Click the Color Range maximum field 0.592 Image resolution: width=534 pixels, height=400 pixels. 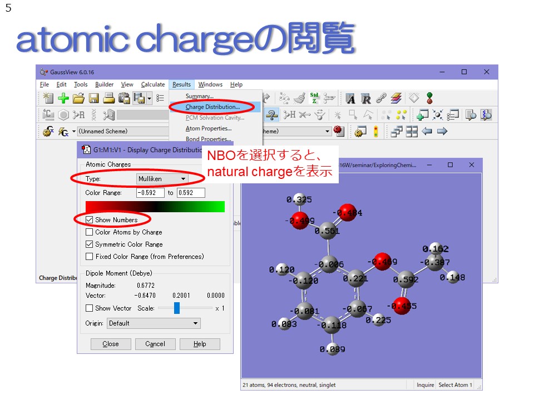pyautogui.click(x=191, y=193)
